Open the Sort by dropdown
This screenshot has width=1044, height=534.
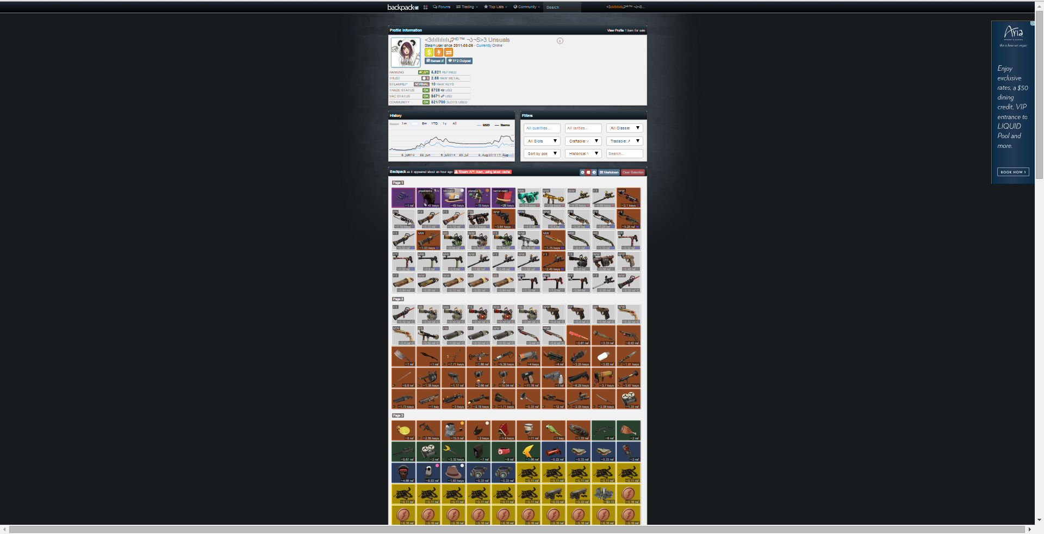pyautogui.click(x=542, y=153)
